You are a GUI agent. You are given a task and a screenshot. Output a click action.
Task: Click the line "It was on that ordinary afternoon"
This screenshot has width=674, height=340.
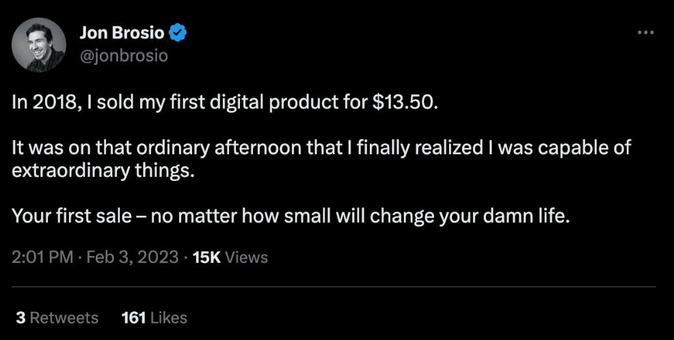[x=321, y=150]
